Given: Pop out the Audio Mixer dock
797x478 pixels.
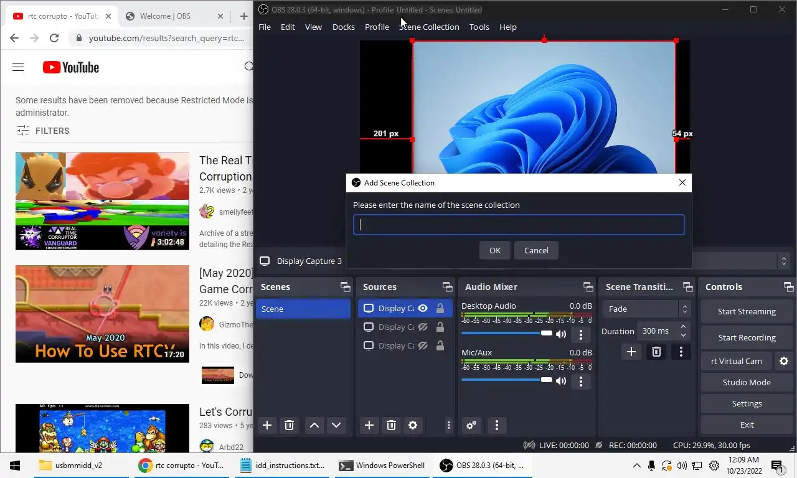Looking at the screenshot, I should pos(588,287).
